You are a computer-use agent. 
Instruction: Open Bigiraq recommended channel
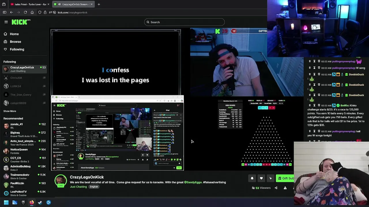[x=25, y=134]
